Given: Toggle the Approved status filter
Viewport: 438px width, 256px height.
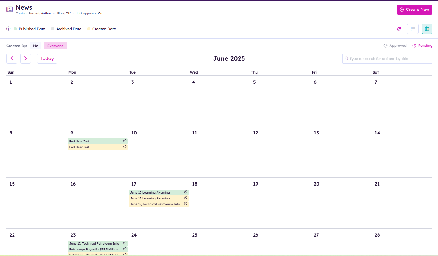Looking at the screenshot, I should pyautogui.click(x=395, y=46).
